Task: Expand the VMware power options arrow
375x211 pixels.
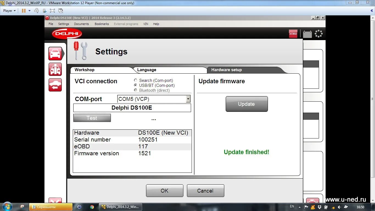Action: [29, 11]
